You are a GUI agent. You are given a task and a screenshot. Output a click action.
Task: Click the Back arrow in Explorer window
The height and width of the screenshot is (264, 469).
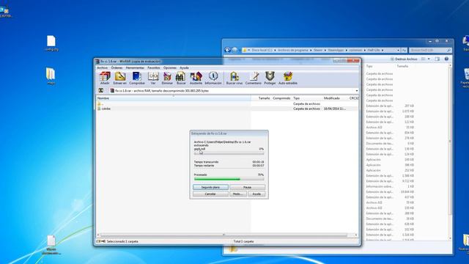coord(228,50)
